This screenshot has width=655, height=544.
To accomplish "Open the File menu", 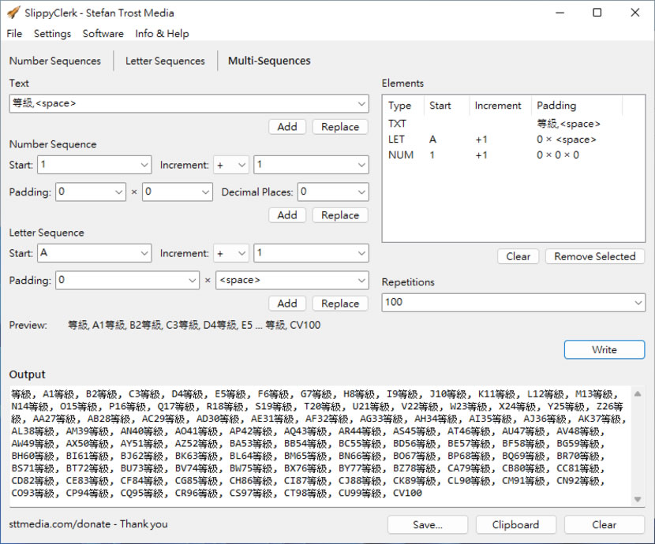I will [14, 33].
